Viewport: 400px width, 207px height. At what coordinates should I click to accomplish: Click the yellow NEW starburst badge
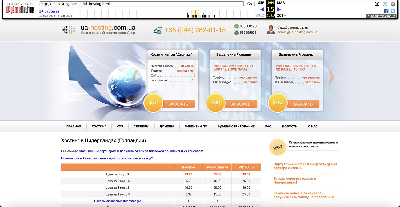point(278,147)
